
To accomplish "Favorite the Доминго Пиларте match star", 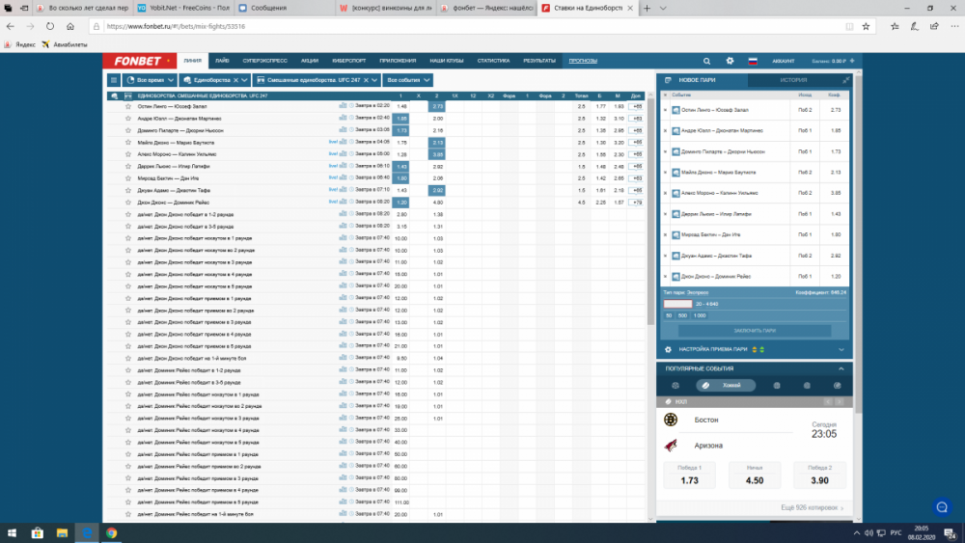I will click(x=128, y=130).
